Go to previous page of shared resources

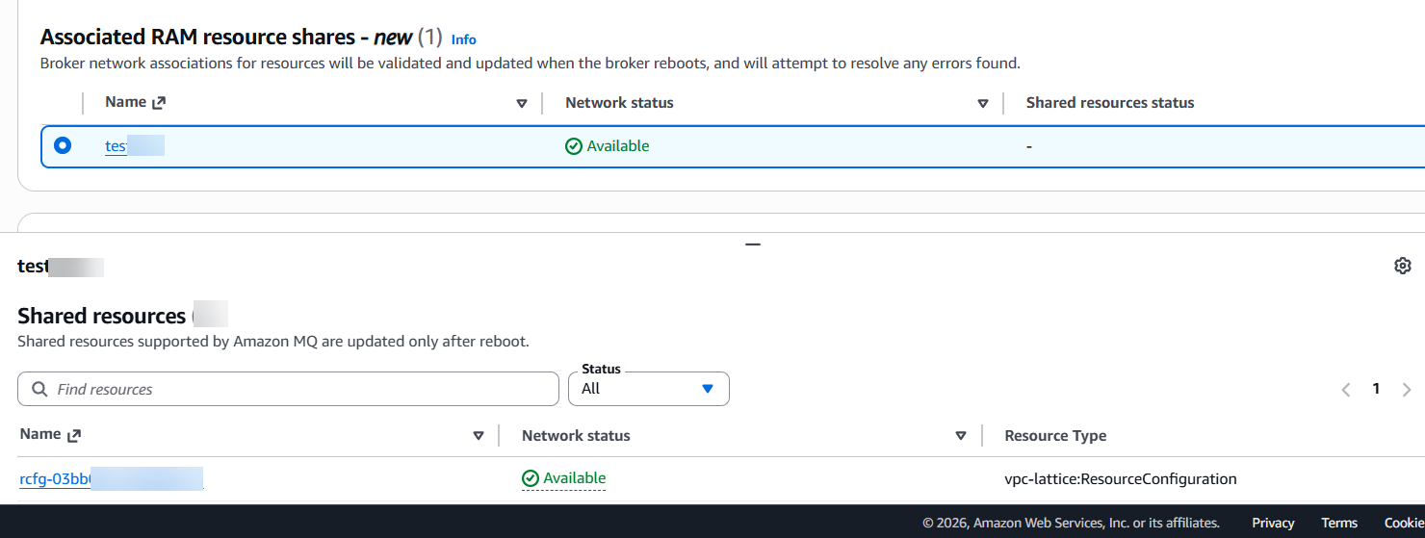click(1346, 390)
